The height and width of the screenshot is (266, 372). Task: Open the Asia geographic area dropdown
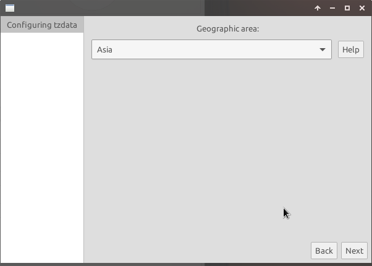click(211, 50)
